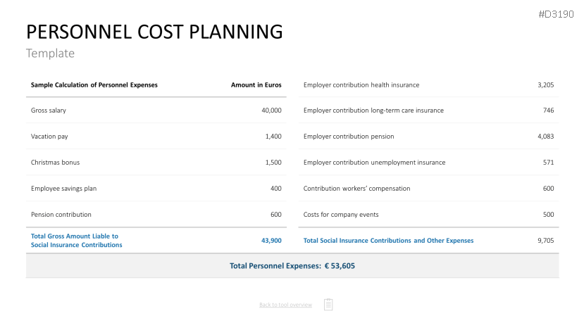This screenshot has height=328, width=584.
Task: Select the 43,900 total gross amount
Action: tap(271, 241)
